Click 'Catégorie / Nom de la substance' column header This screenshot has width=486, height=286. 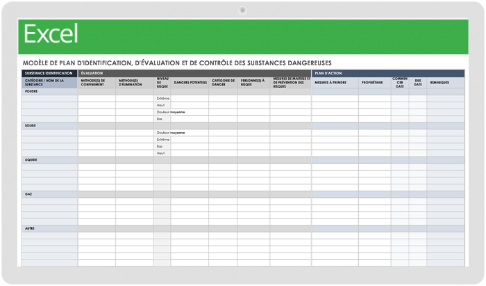point(49,83)
